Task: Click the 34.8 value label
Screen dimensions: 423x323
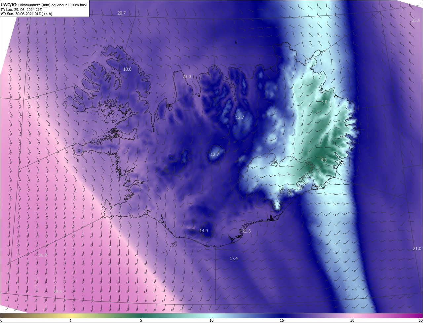Action: [58, 291]
